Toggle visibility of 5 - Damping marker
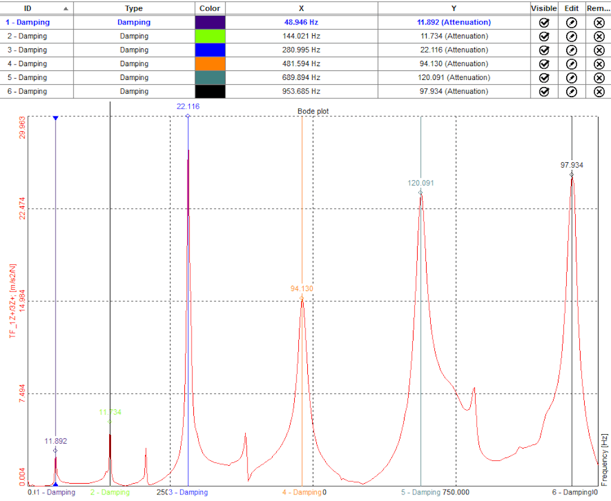This screenshot has width=611, height=501. pos(544,78)
